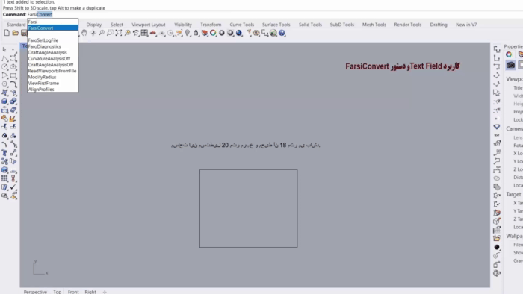The image size is (523, 294).
Task: Open a file via folder icon
Action: tap(16, 33)
